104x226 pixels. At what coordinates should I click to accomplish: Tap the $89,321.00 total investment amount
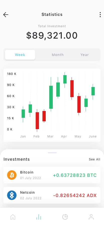(52, 36)
